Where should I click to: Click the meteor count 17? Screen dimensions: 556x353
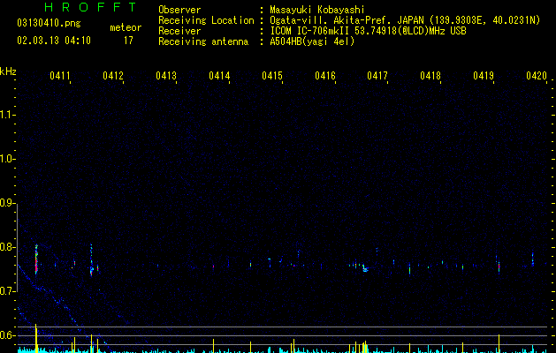tap(128, 41)
